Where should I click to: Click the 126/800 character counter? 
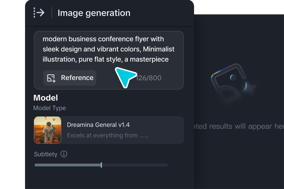tap(149, 78)
